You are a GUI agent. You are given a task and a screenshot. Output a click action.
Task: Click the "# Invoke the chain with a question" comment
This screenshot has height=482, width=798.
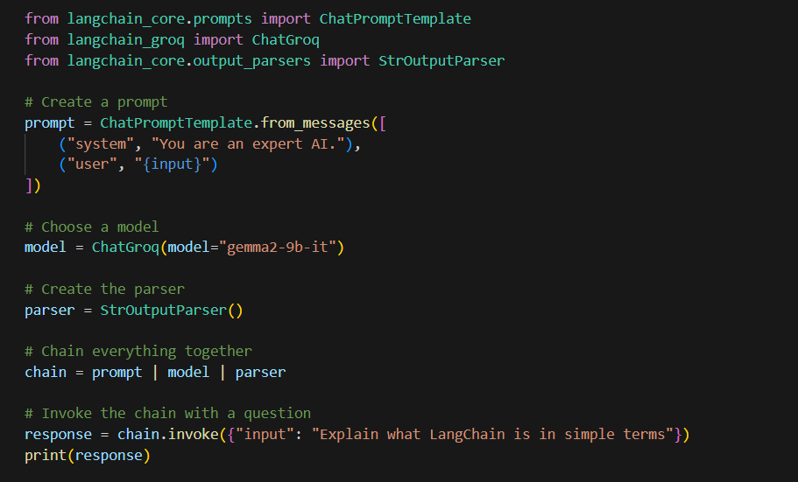(x=167, y=413)
